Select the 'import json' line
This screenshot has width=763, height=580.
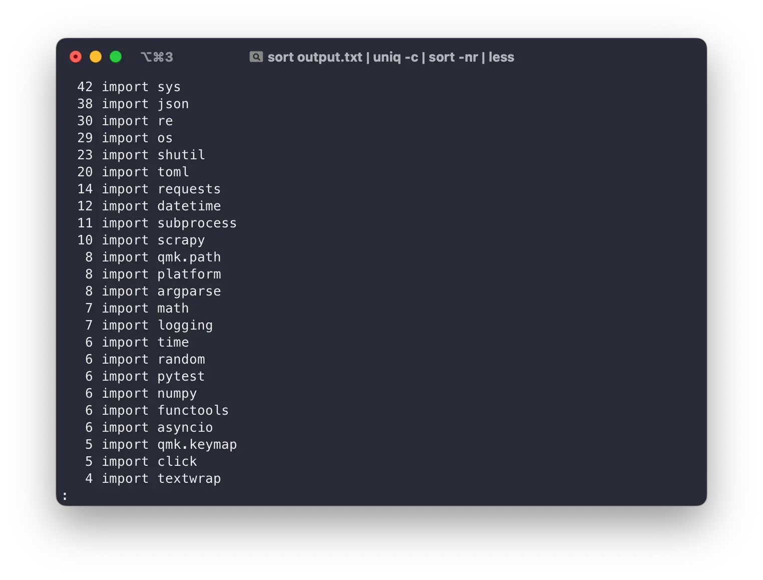coord(145,104)
